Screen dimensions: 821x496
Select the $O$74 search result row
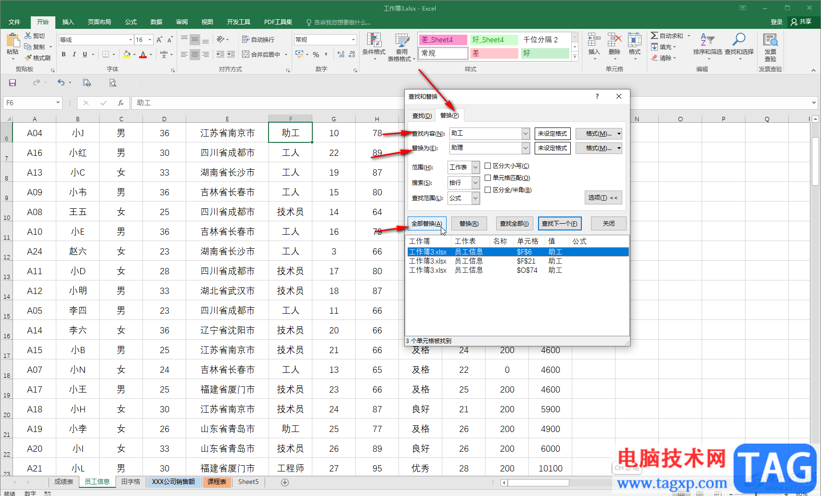click(518, 270)
